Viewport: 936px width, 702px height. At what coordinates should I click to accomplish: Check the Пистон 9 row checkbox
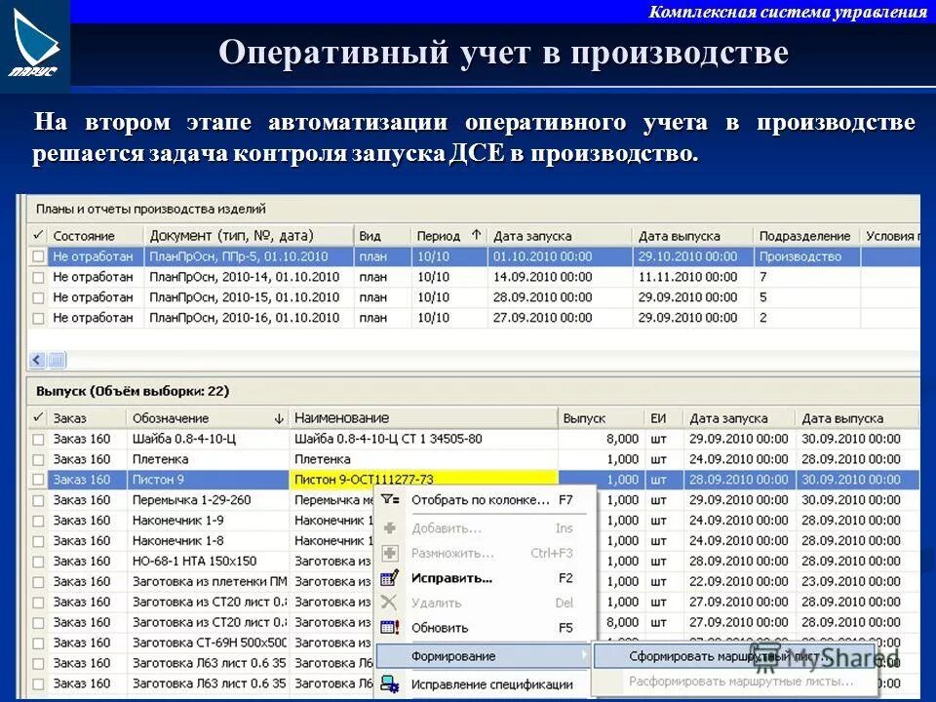pyautogui.click(x=37, y=479)
